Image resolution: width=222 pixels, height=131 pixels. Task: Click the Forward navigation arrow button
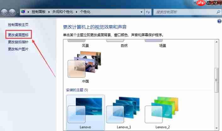coord(12,12)
